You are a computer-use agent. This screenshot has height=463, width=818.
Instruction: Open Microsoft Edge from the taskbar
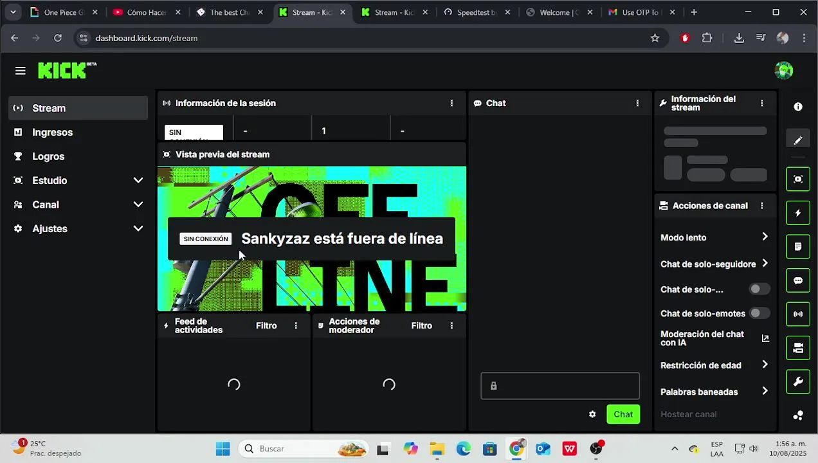(464, 449)
